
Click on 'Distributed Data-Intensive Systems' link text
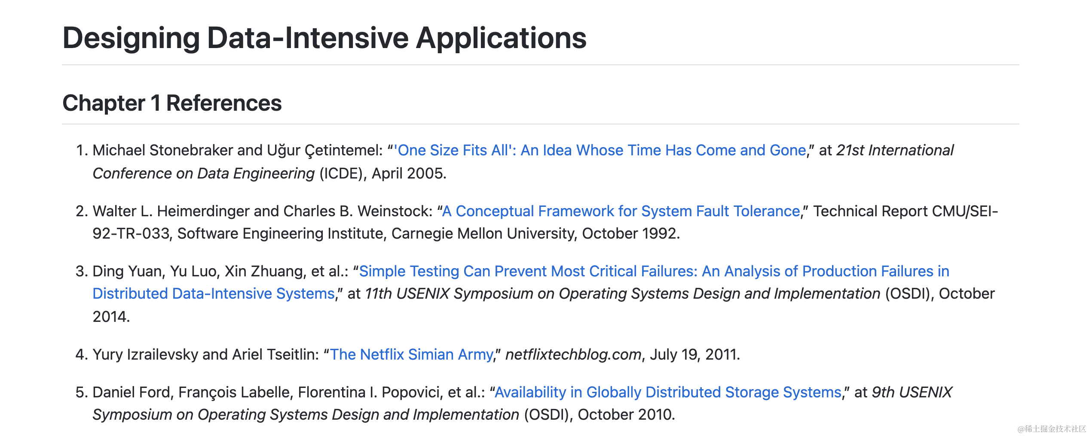pos(214,294)
